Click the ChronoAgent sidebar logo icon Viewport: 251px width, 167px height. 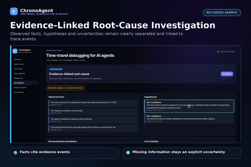15,51
